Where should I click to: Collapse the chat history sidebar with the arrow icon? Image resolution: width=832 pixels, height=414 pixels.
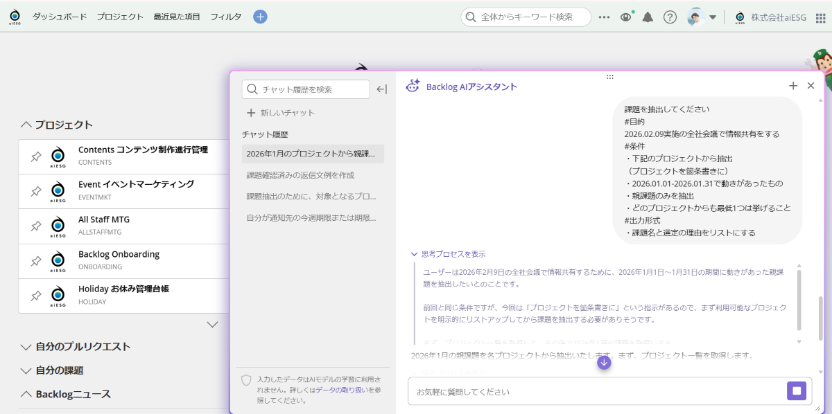(x=383, y=89)
